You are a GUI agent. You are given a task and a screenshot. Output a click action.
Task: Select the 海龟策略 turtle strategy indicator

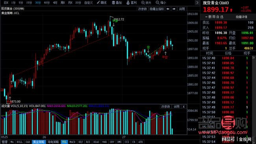point(53,142)
